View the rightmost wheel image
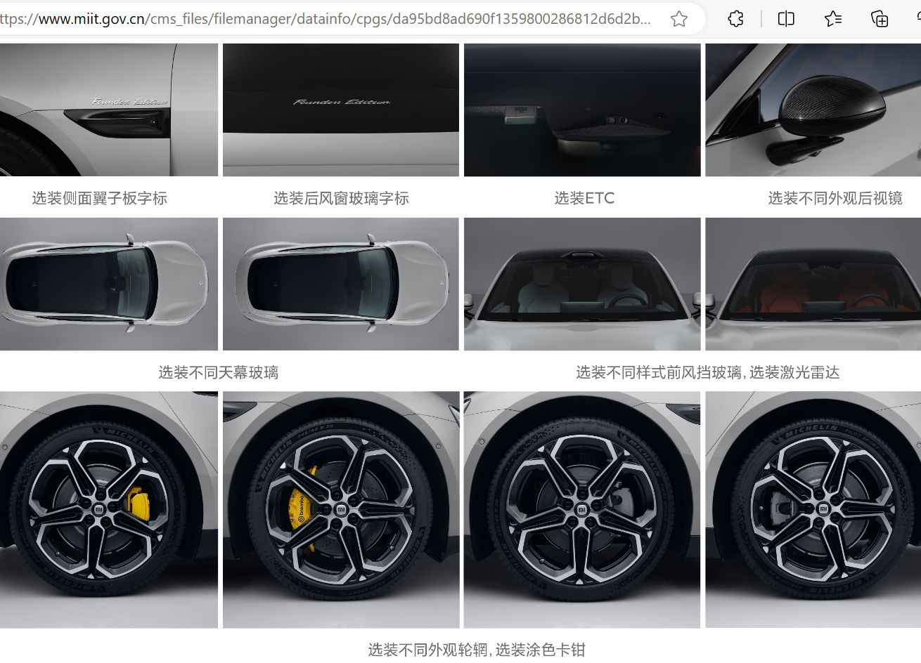Image resolution: width=921 pixels, height=663 pixels. point(813,509)
